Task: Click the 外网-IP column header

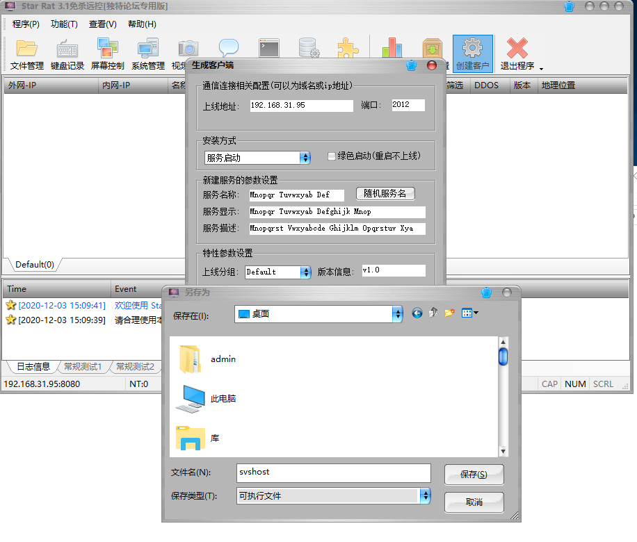Action: 51,85
